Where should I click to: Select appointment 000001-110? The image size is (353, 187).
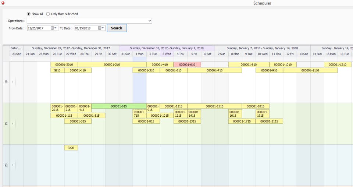[78, 70]
